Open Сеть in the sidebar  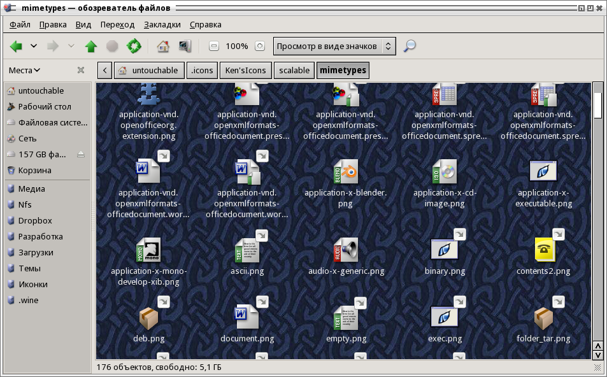click(48, 139)
